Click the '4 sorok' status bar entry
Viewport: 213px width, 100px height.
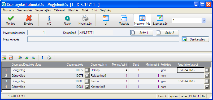coord(162,96)
